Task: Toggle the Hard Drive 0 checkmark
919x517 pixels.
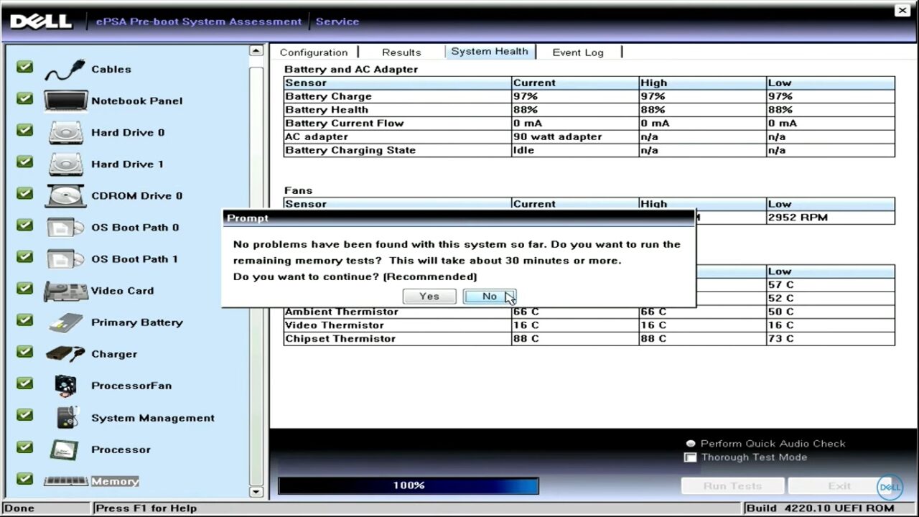Action: [25, 130]
